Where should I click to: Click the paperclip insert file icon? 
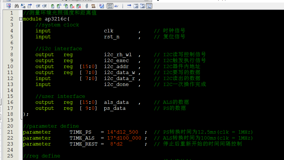pyautogui.click(x=87, y=6)
